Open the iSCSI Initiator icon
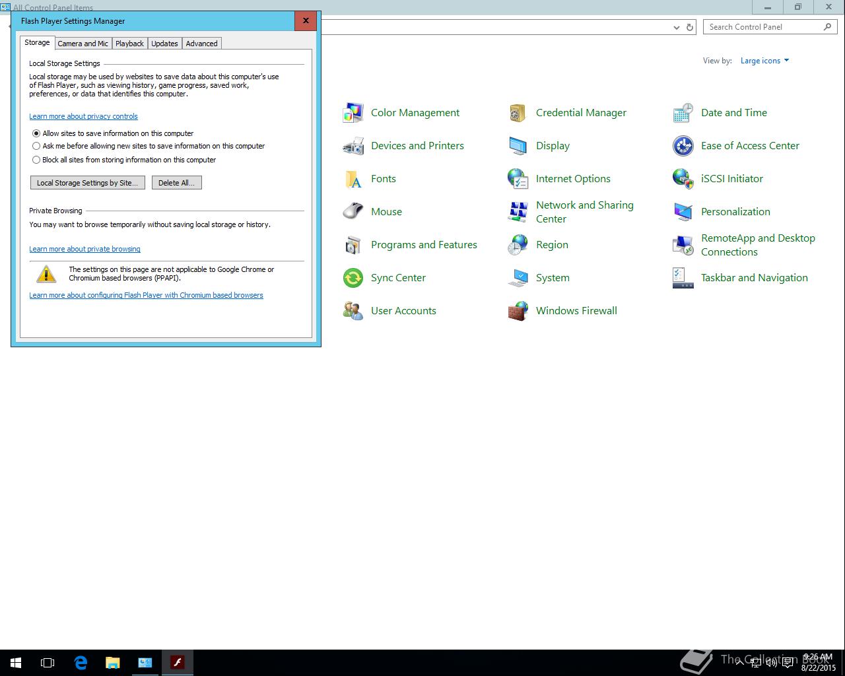 pos(683,179)
